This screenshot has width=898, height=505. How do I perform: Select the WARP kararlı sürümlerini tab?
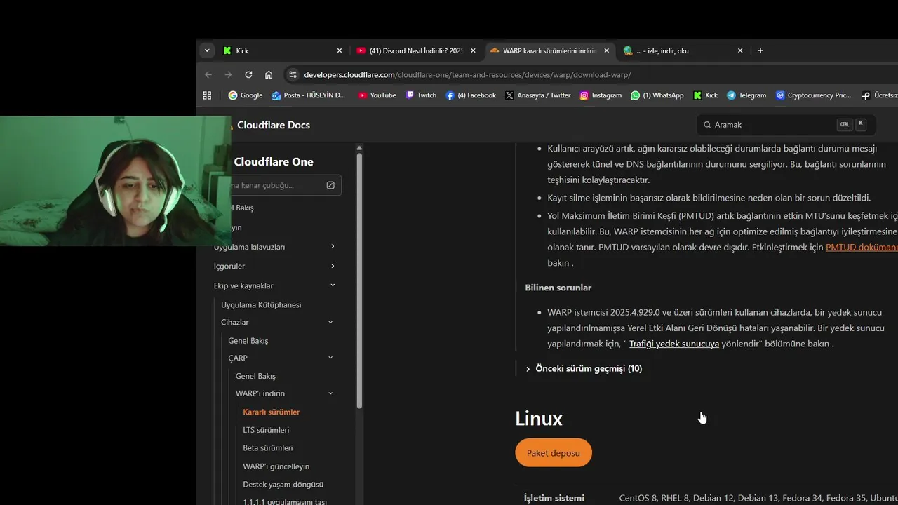[549, 50]
